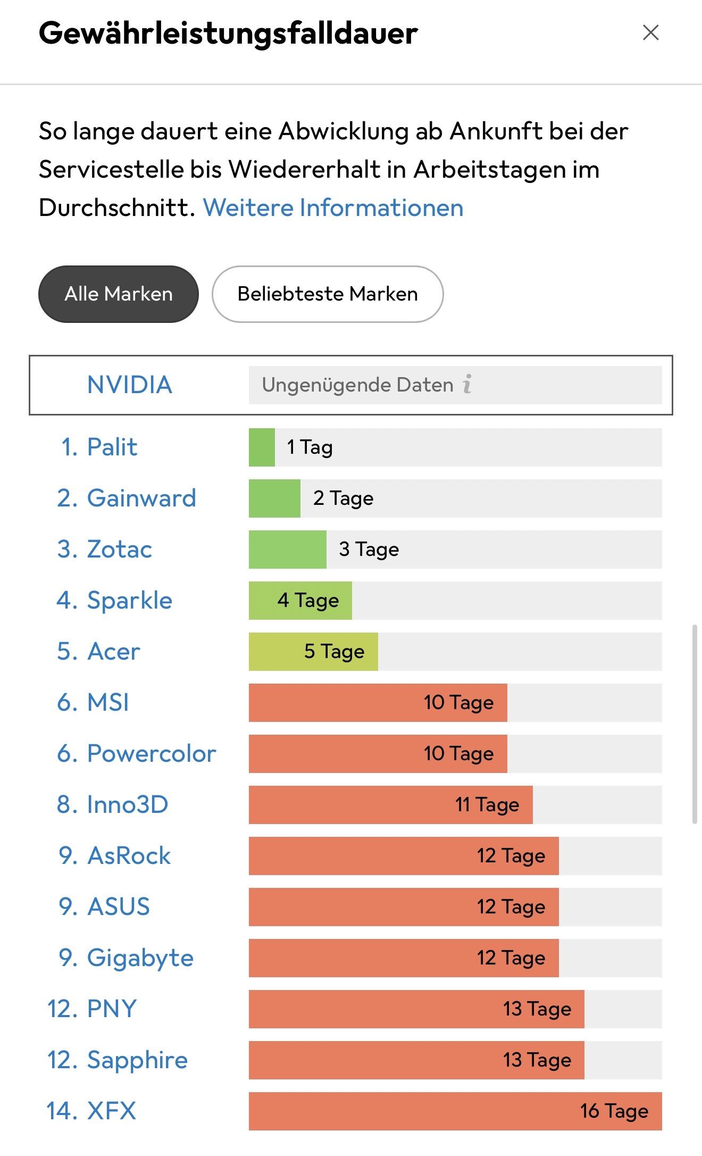Click the XFX 16 Tage bar
This screenshot has height=1156, width=702.
(455, 1111)
